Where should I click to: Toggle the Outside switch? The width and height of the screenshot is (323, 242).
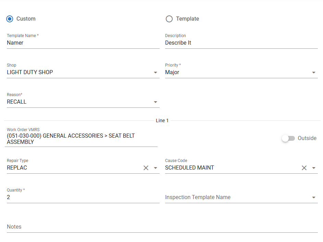[x=288, y=138]
